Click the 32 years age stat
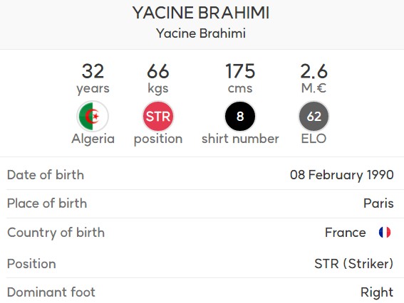 tap(93, 78)
